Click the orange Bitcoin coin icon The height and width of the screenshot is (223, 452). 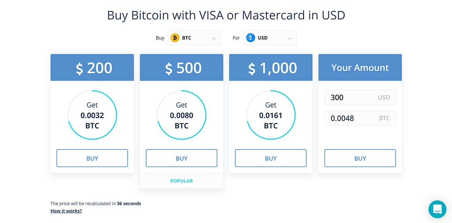175,38
